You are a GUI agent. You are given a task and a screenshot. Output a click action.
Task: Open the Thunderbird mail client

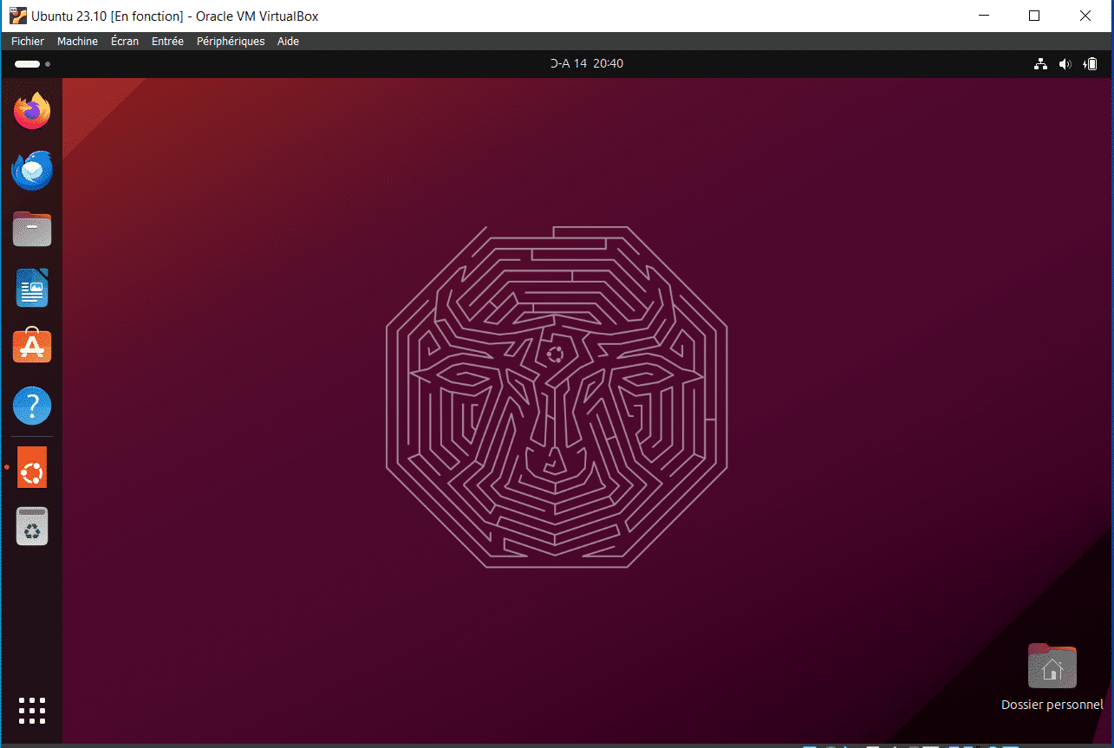[x=32, y=170]
